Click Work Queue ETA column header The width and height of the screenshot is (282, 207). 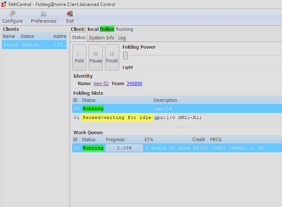(167, 140)
